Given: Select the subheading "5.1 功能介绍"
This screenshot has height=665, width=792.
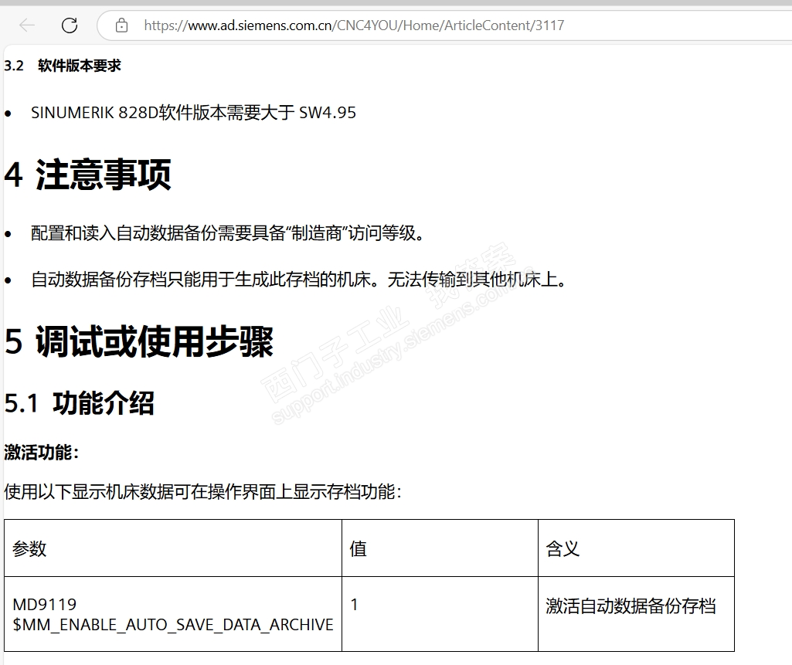Looking at the screenshot, I should pyautogui.click(x=80, y=403).
